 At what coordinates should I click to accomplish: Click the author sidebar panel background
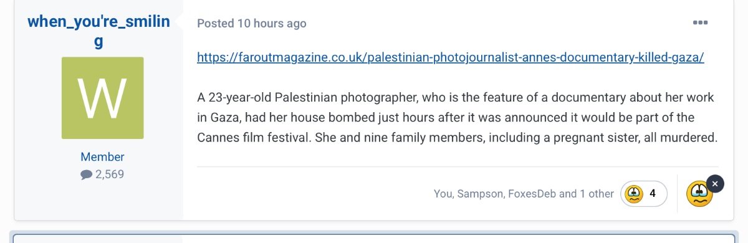tap(98, 199)
